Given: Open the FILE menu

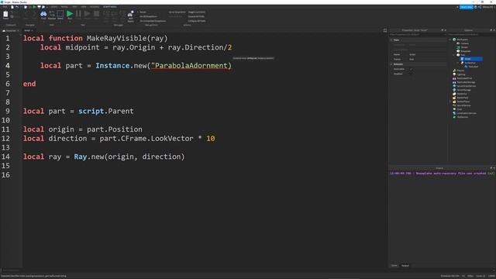Looking at the screenshot, I should [x=5, y=7].
